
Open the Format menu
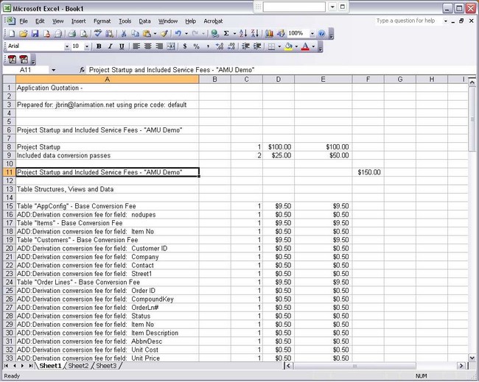pyautogui.click(x=102, y=21)
